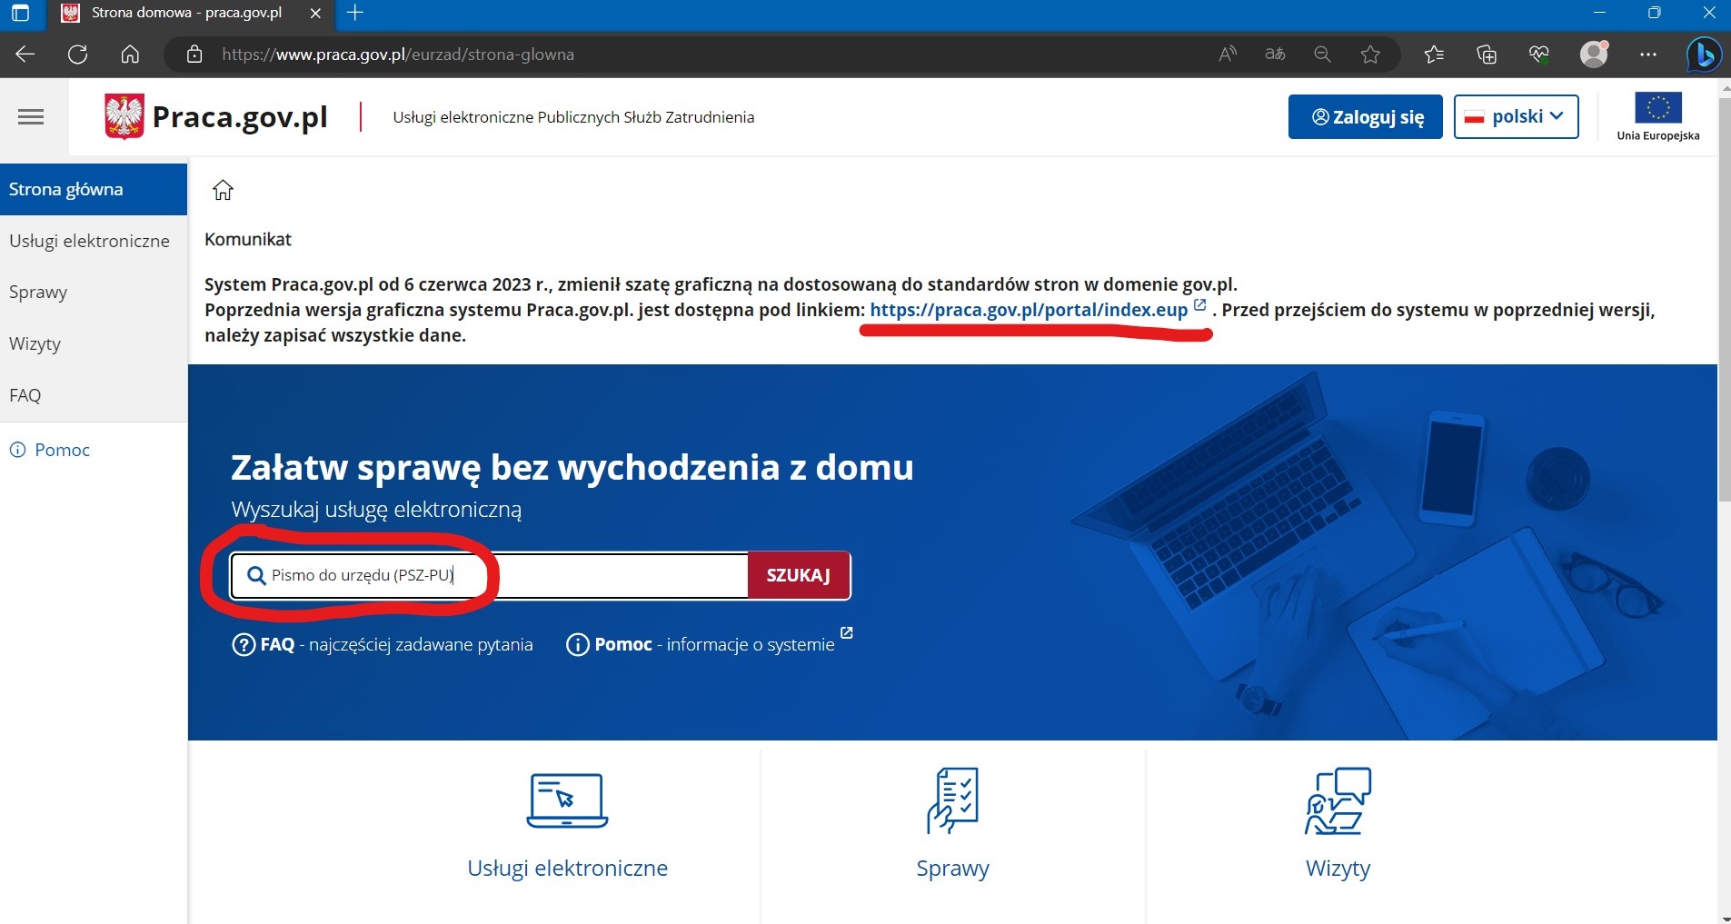Image resolution: width=1731 pixels, height=924 pixels.
Task: Click the Praca.gov.pl title text
Action: (x=240, y=117)
